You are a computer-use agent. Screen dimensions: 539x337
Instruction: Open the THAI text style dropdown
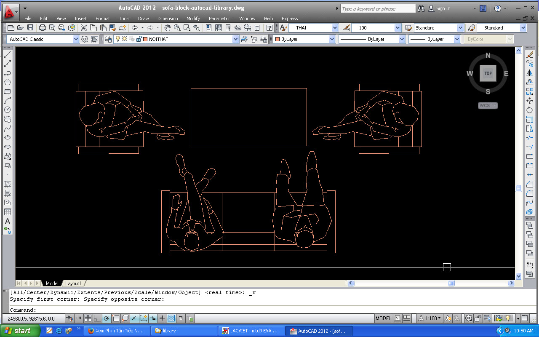[x=314, y=28]
